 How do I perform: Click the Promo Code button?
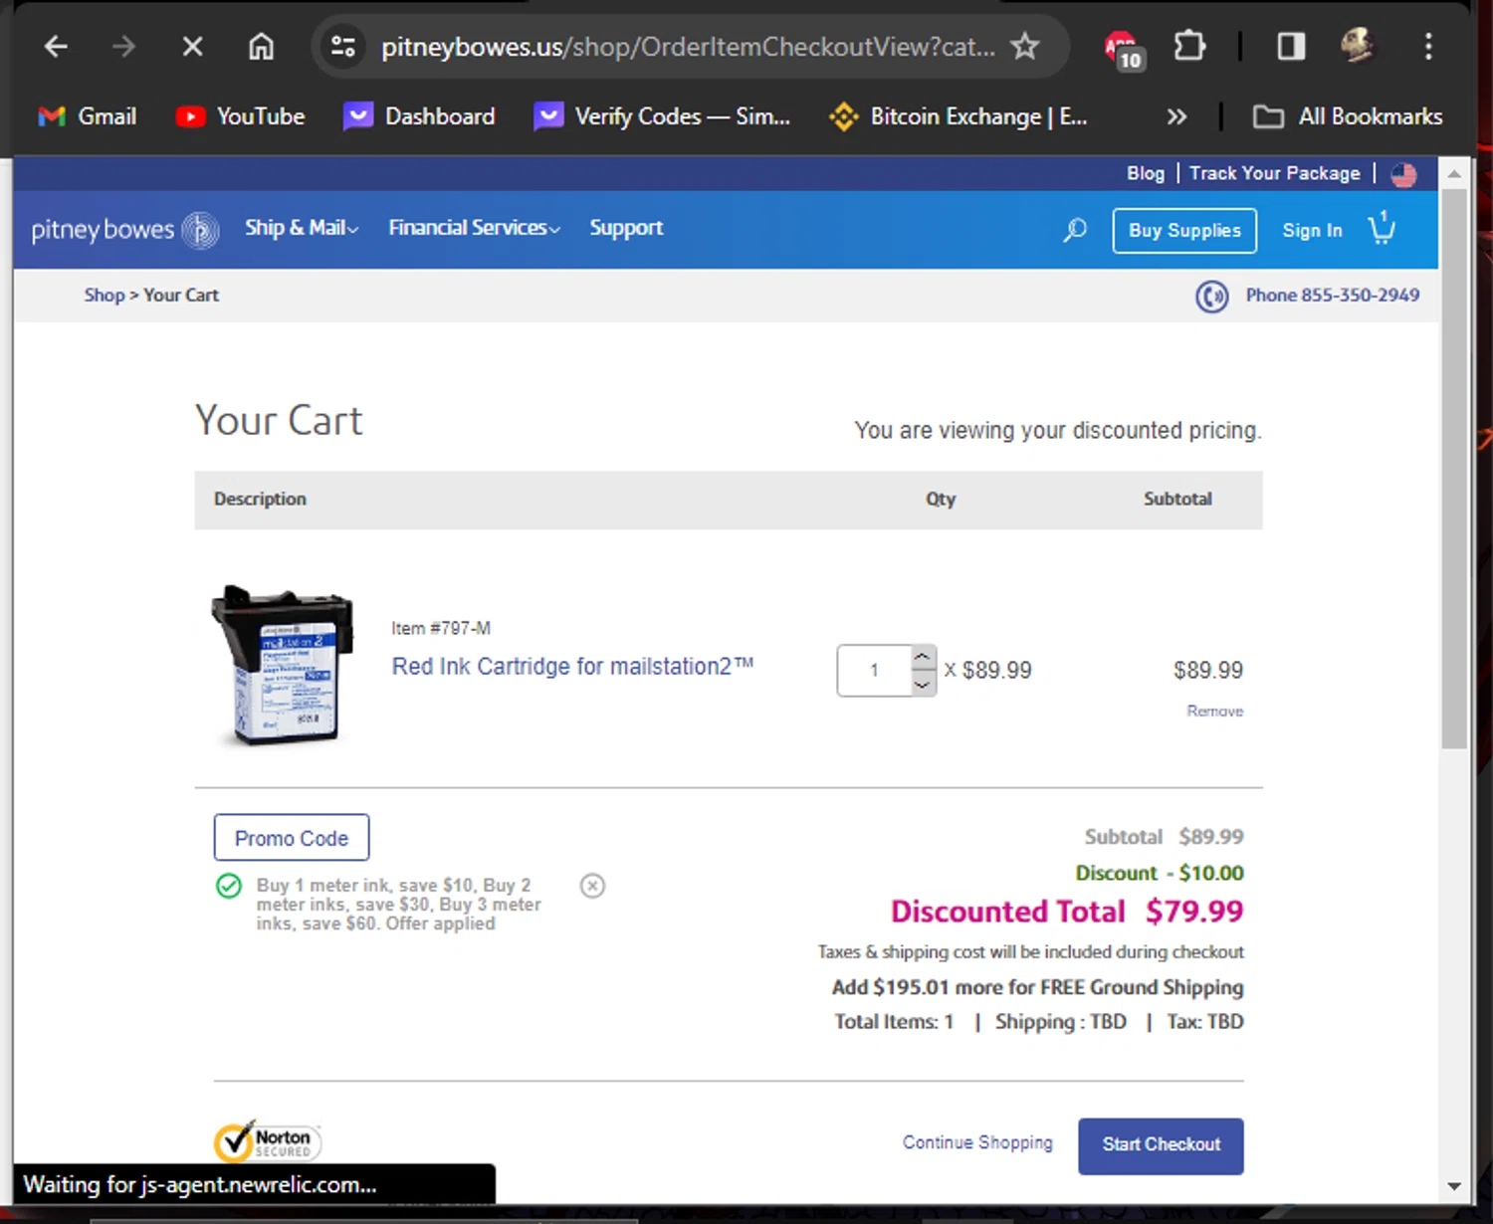coord(292,838)
